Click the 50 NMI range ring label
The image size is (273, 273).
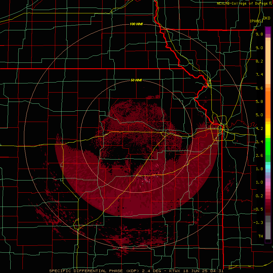(136, 80)
